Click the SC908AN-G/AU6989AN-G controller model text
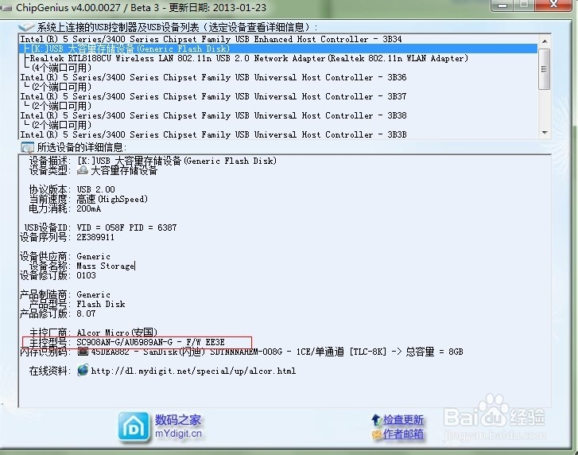The height and width of the screenshot is (455, 578). [x=150, y=342]
